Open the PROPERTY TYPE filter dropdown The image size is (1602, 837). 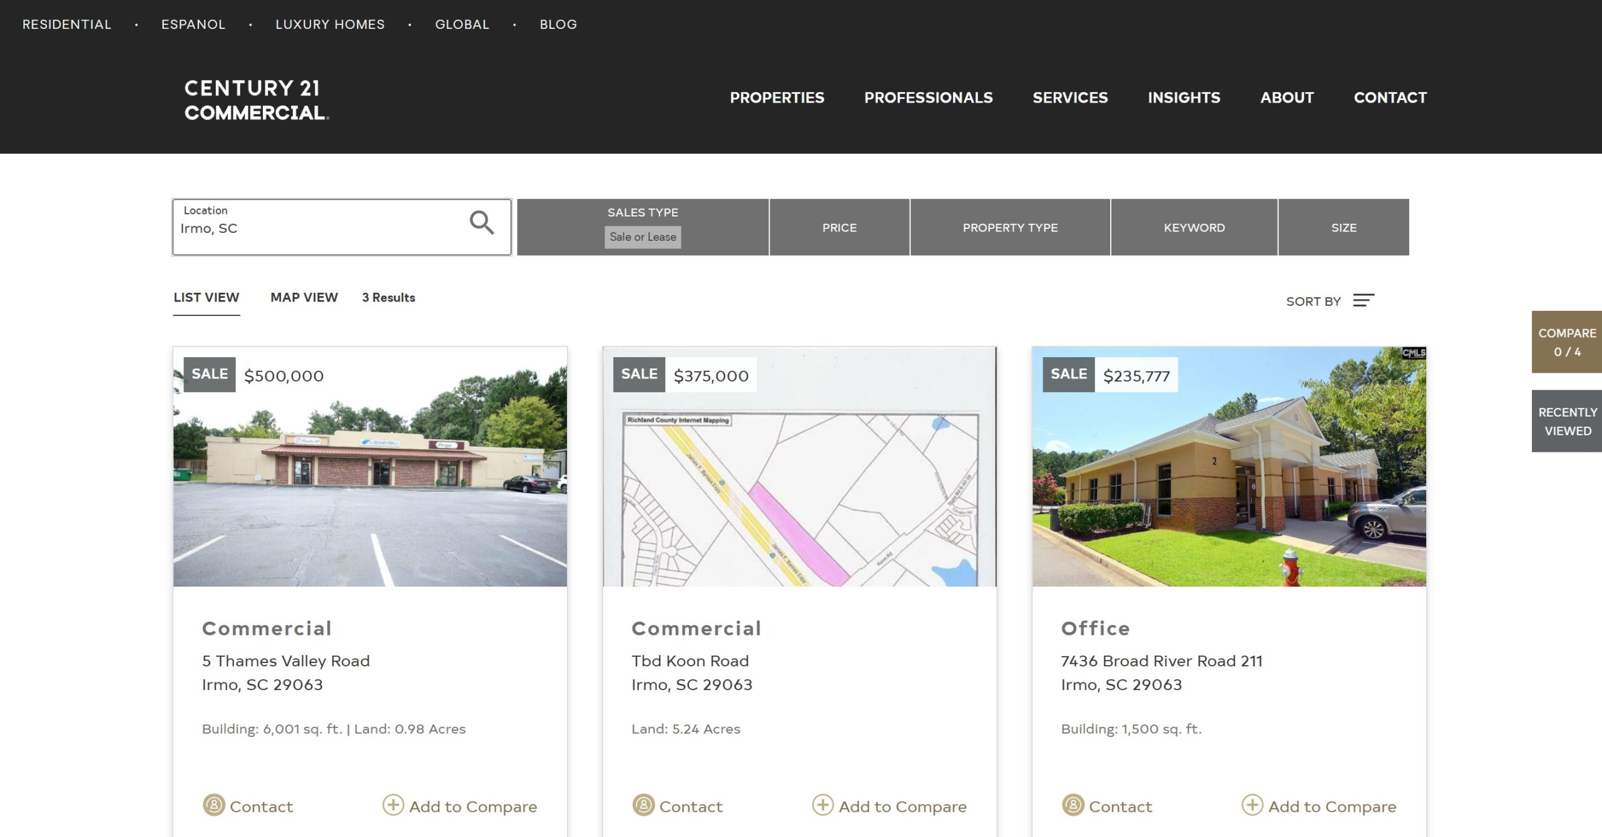tap(1009, 227)
